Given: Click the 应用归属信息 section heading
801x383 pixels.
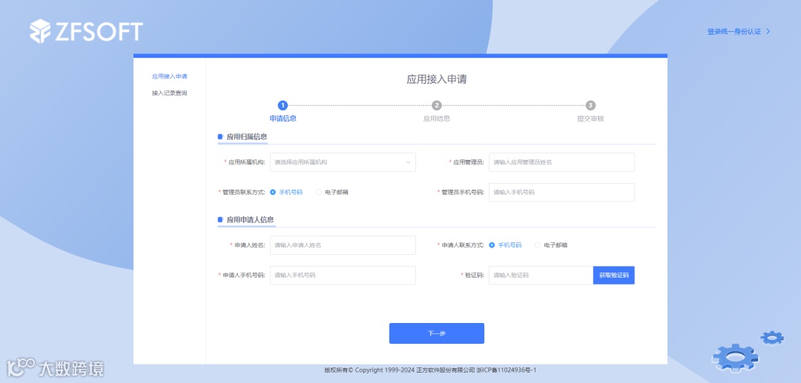Looking at the screenshot, I should pos(247,136).
